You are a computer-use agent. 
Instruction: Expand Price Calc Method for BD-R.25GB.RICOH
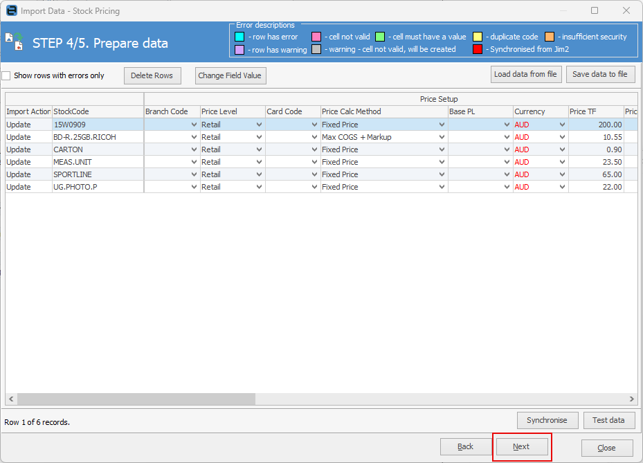point(441,138)
